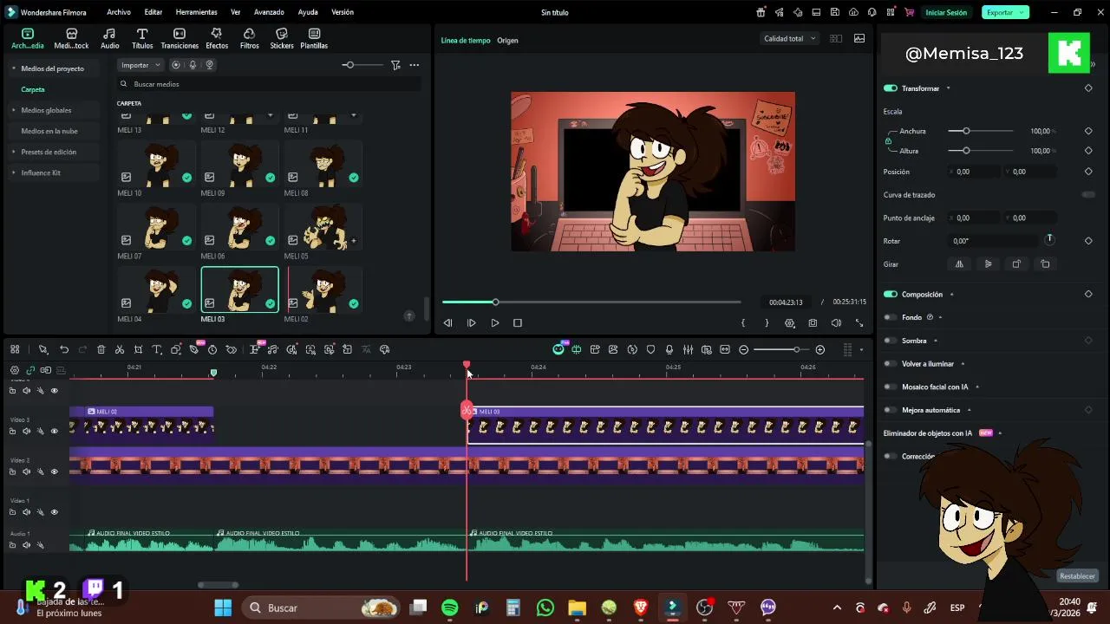Enable the Sombra switch
1110x624 pixels.
891,341
